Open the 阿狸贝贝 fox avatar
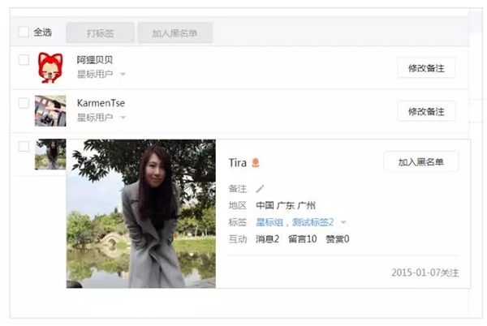This screenshot has height=326, width=487. point(50,68)
